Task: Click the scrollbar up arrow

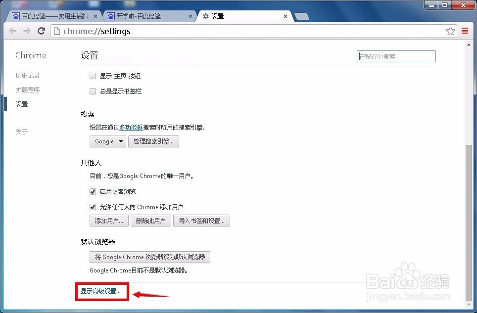Action: 469,45
